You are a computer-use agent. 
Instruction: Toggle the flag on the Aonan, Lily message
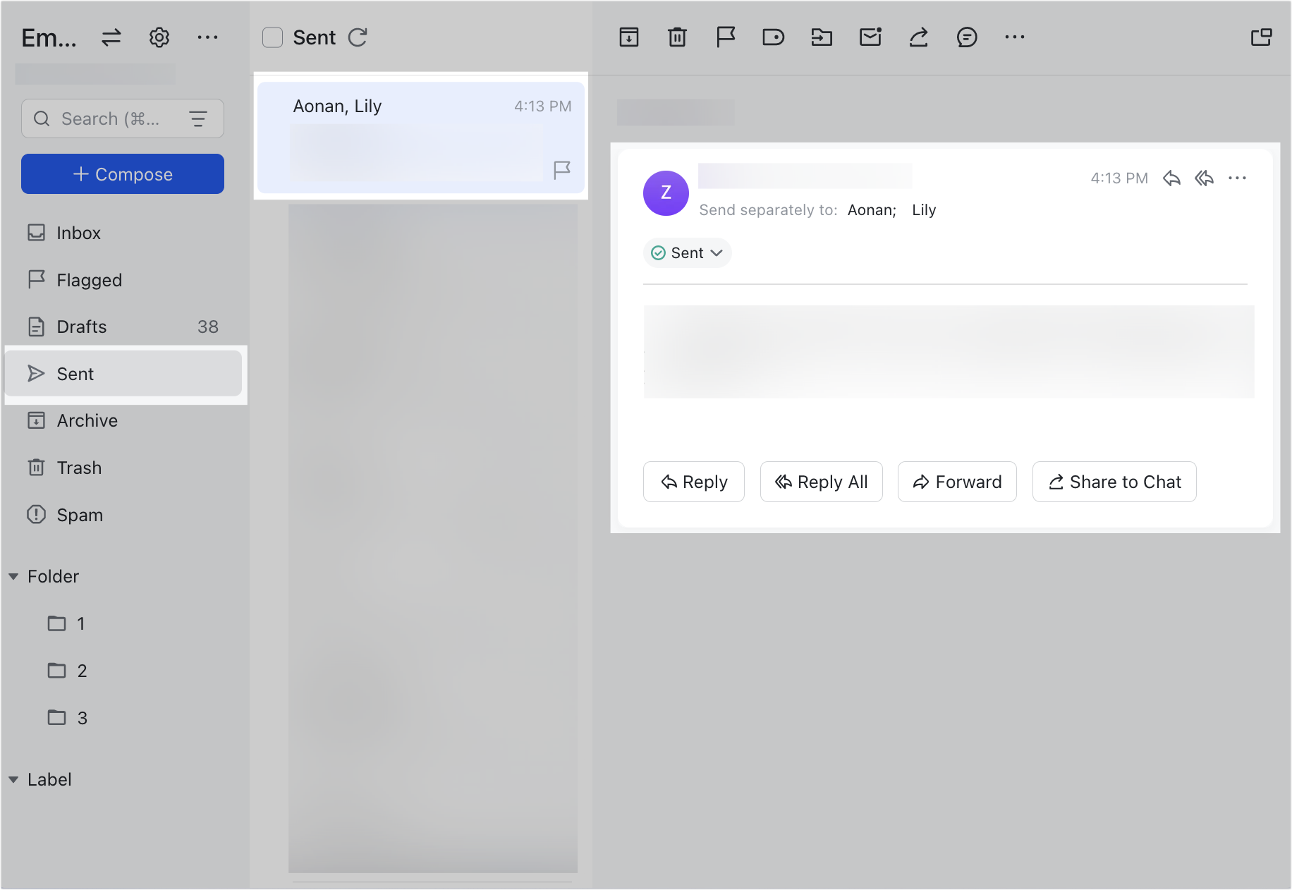[562, 169]
